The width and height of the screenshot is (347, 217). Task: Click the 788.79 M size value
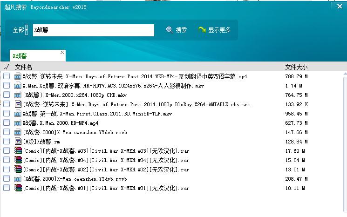296,76
